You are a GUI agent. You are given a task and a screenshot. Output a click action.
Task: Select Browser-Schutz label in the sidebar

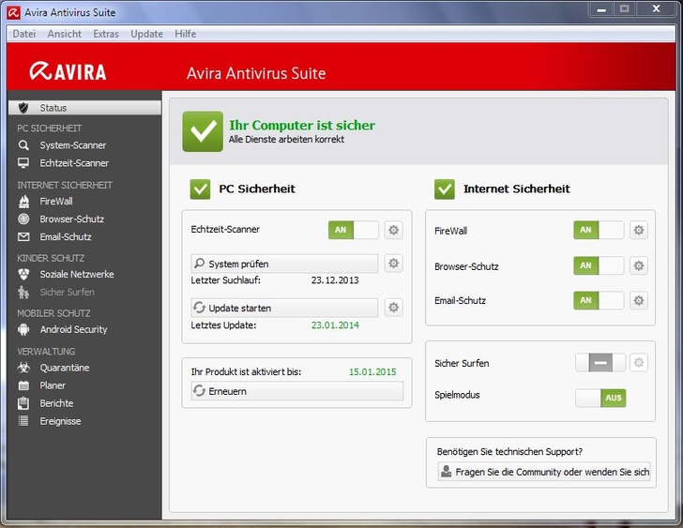pos(72,219)
